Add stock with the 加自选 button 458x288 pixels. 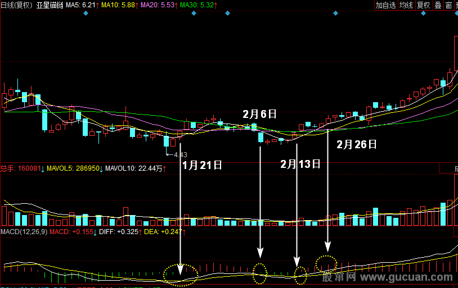click(386, 5)
